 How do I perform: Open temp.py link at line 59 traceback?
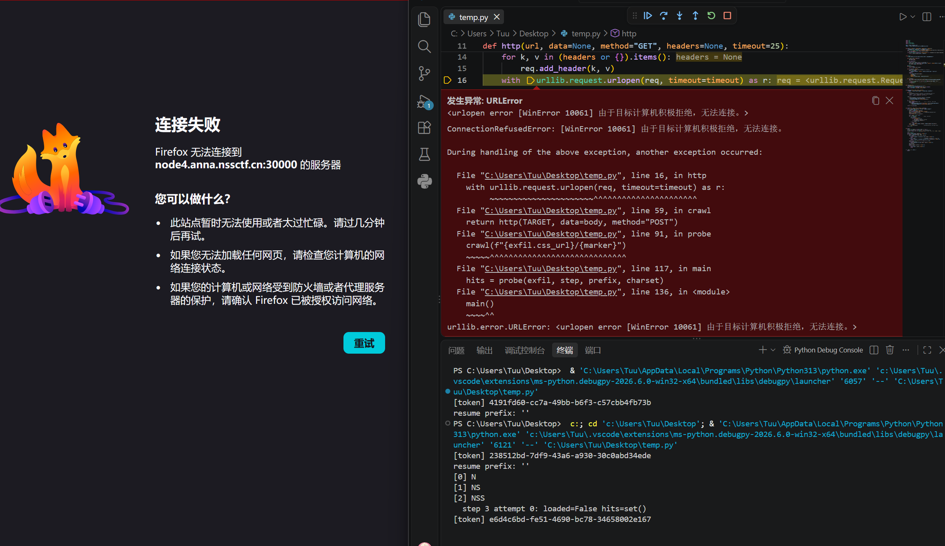tap(551, 211)
